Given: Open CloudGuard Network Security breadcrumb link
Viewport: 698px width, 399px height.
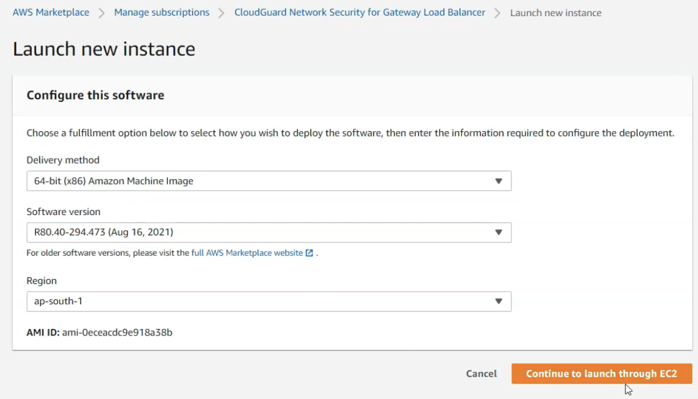Looking at the screenshot, I should [x=360, y=13].
